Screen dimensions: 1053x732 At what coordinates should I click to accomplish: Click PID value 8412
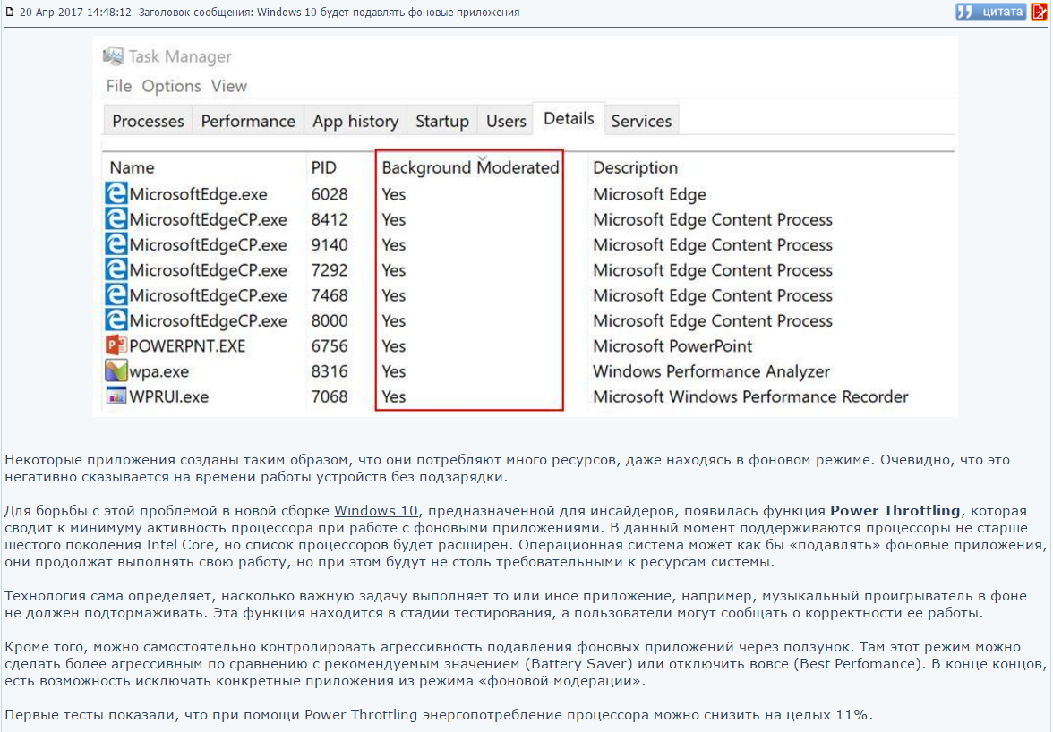[330, 220]
